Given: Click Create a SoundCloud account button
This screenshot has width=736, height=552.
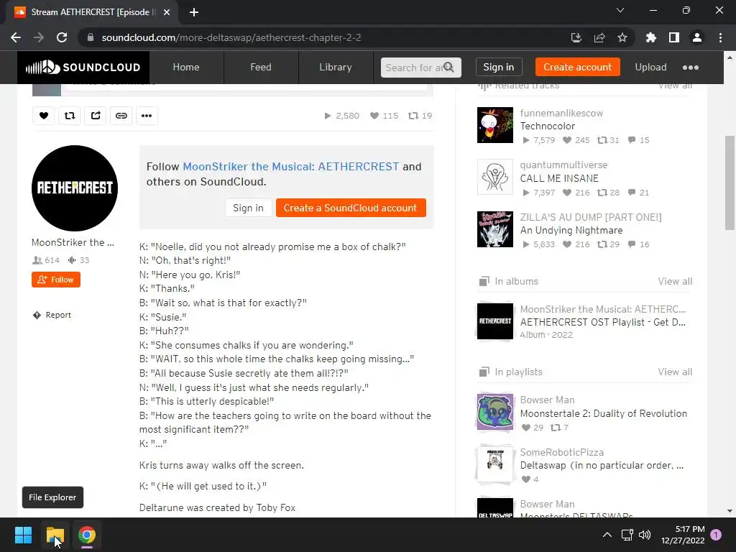Looking at the screenshot, I should point(351,208).
